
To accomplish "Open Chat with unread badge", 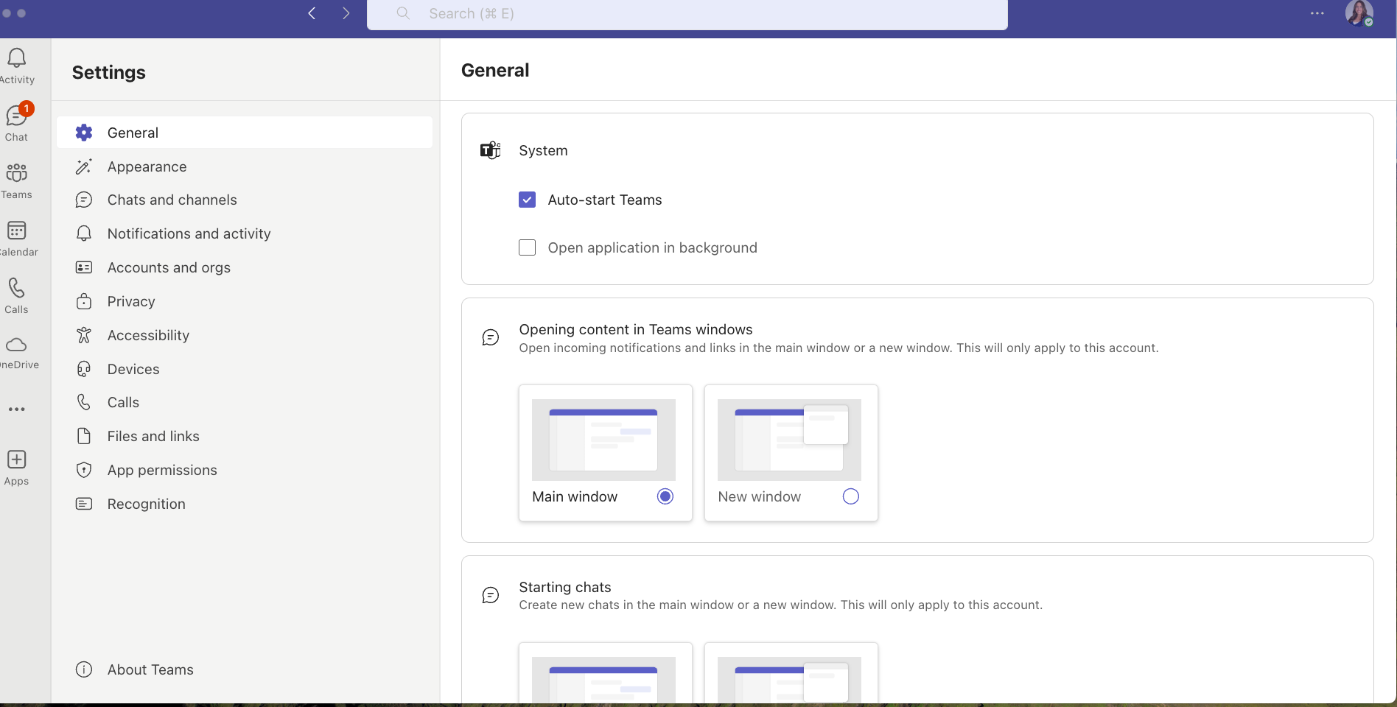I will coord(17,116).
